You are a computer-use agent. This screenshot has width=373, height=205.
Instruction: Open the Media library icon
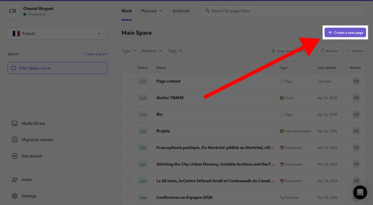[x=15, y=123]
